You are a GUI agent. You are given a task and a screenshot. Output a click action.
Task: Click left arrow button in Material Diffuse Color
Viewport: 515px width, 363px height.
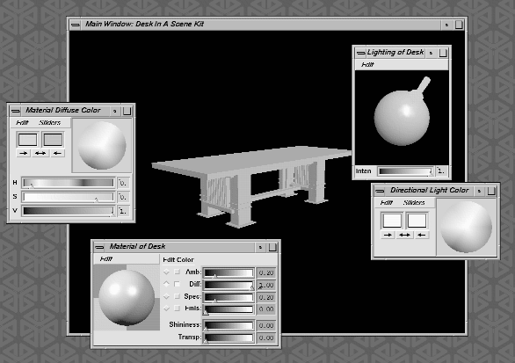57,153
